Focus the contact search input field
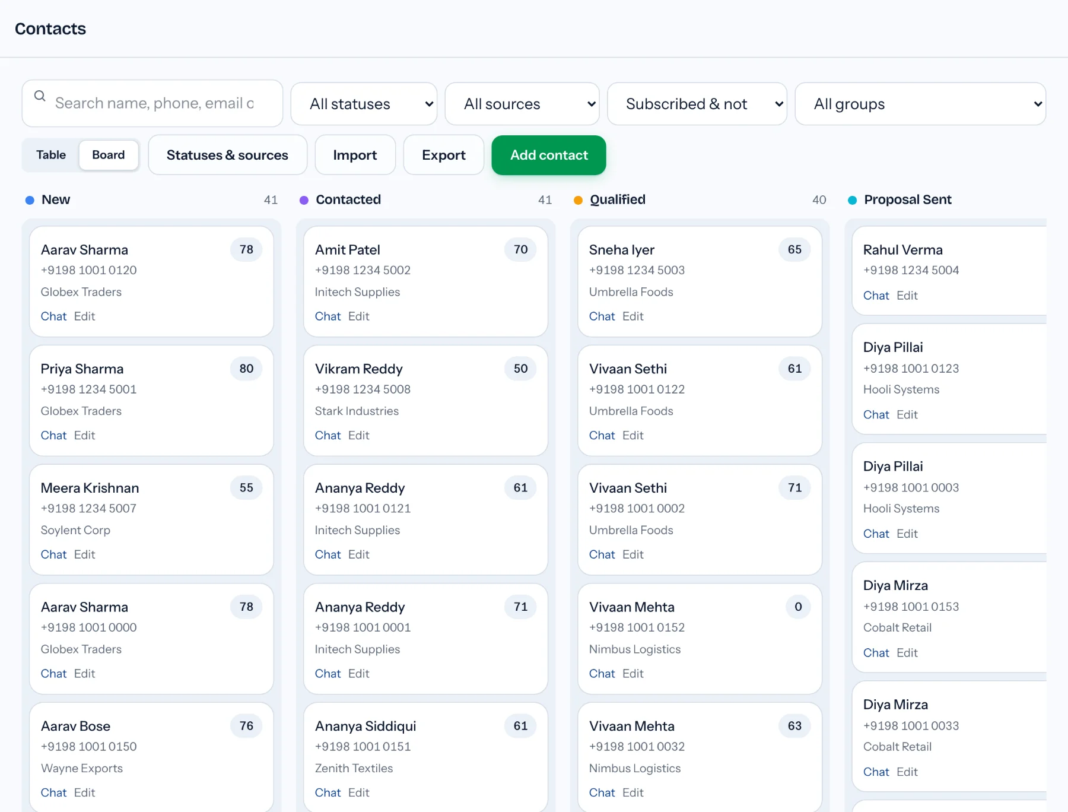This screenshot has height=812, width=1068. coord(152,103)
